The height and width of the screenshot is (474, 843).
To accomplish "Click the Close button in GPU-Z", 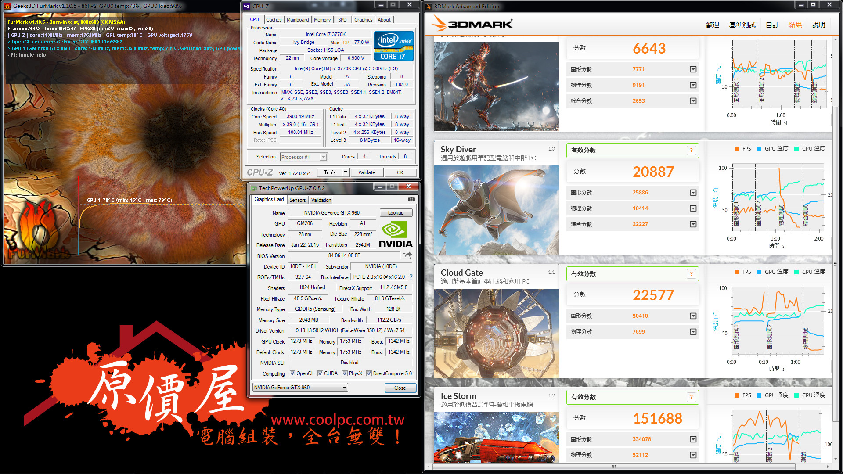I will [x=400, y=388].
